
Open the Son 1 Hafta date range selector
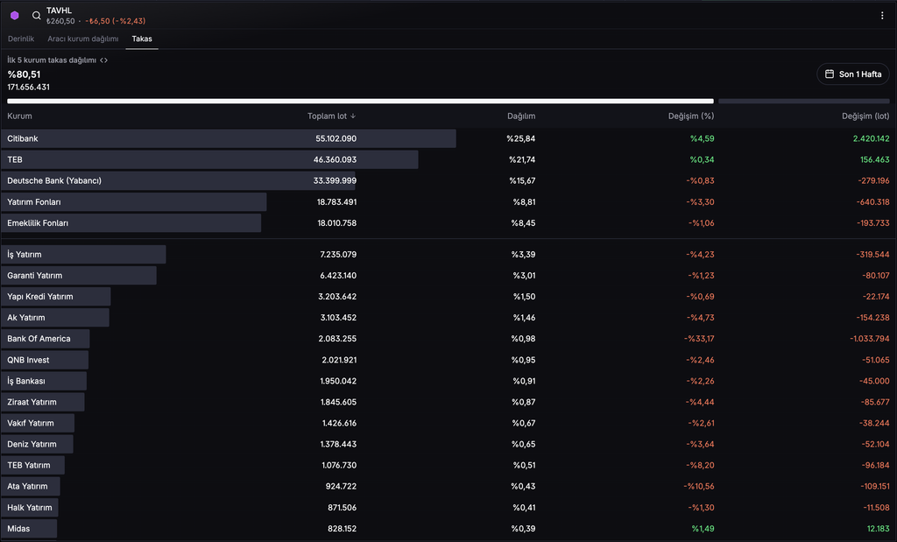(x=853, y=74)
